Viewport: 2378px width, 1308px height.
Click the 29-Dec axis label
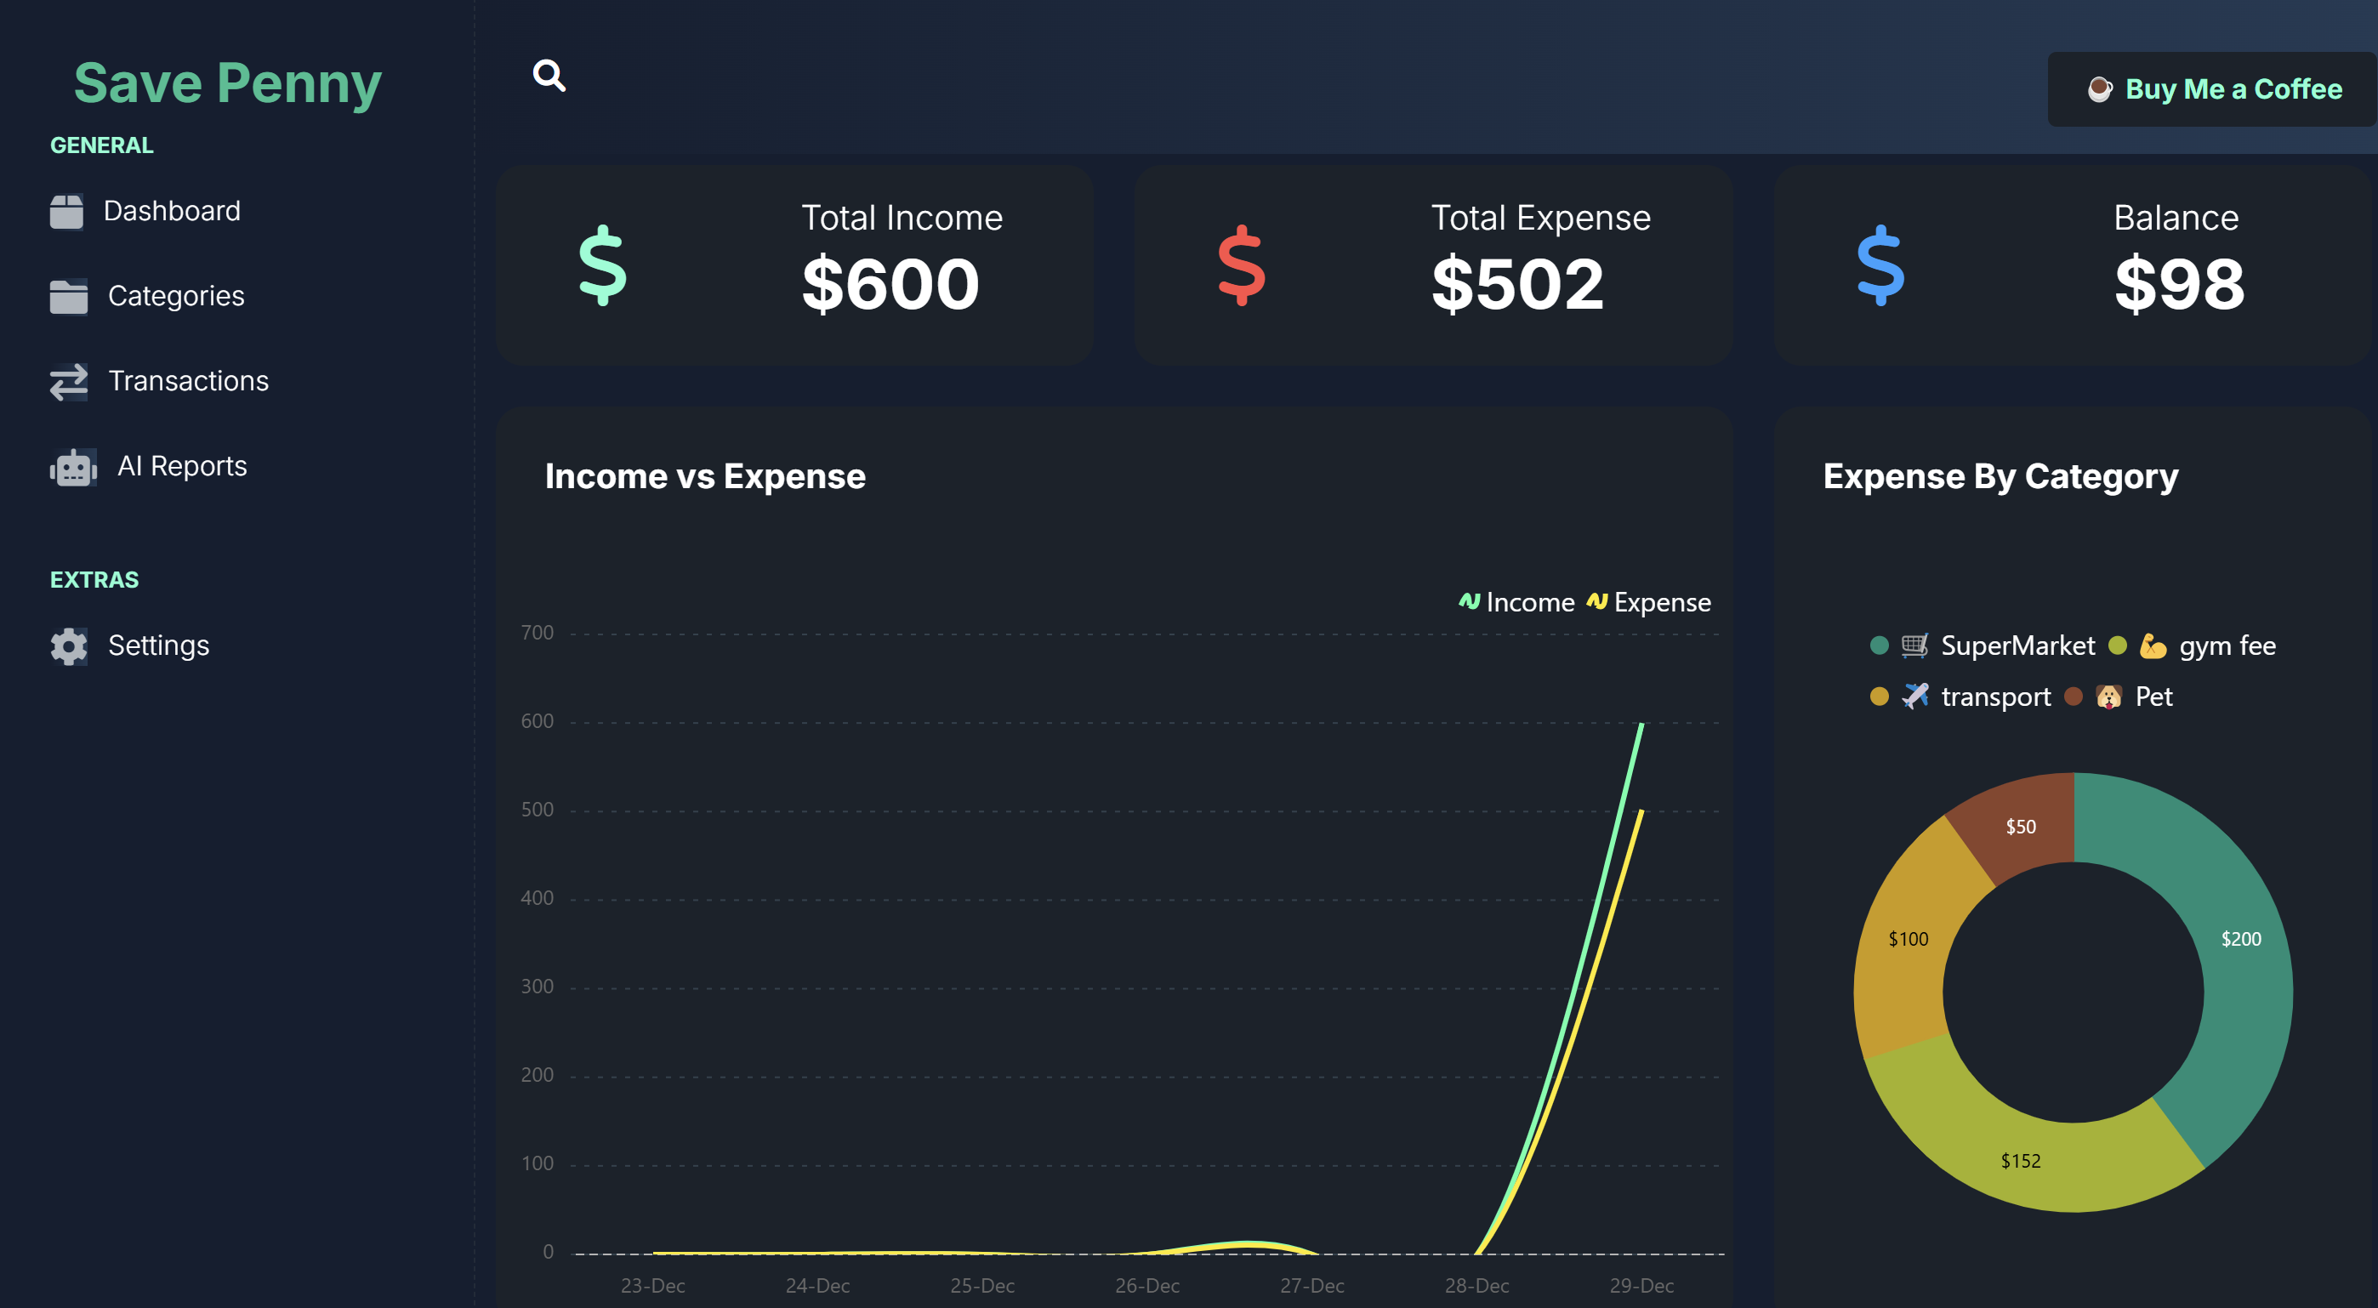click(1641, 1285)
